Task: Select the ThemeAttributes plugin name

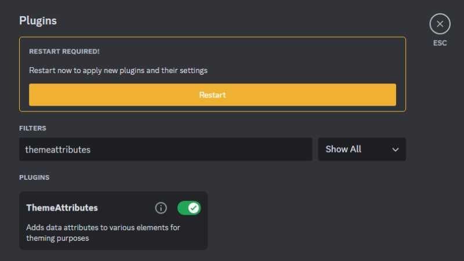Action: click(62, 208)
